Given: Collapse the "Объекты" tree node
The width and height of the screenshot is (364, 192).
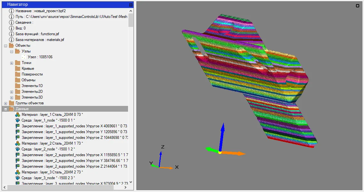Looking at the screenshot, I should pos(5,46).
